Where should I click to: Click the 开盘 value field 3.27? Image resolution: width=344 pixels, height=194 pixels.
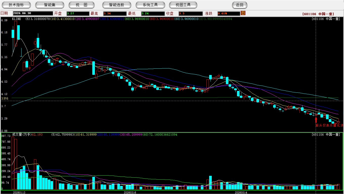point(78,13)
